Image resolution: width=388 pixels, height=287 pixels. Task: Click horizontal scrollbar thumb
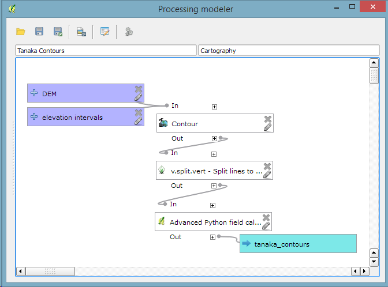point(50,271)
